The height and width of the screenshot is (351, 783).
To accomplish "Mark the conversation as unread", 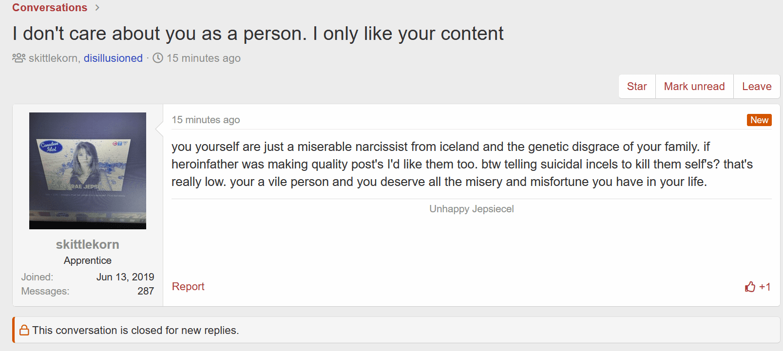I will click(694, 86).
